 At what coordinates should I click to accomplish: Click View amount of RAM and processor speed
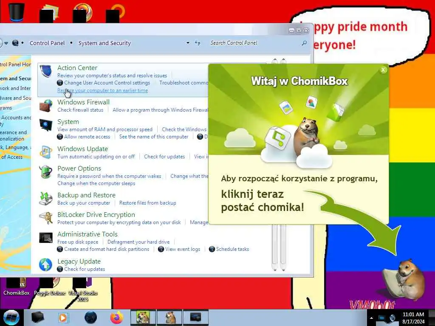105,129
